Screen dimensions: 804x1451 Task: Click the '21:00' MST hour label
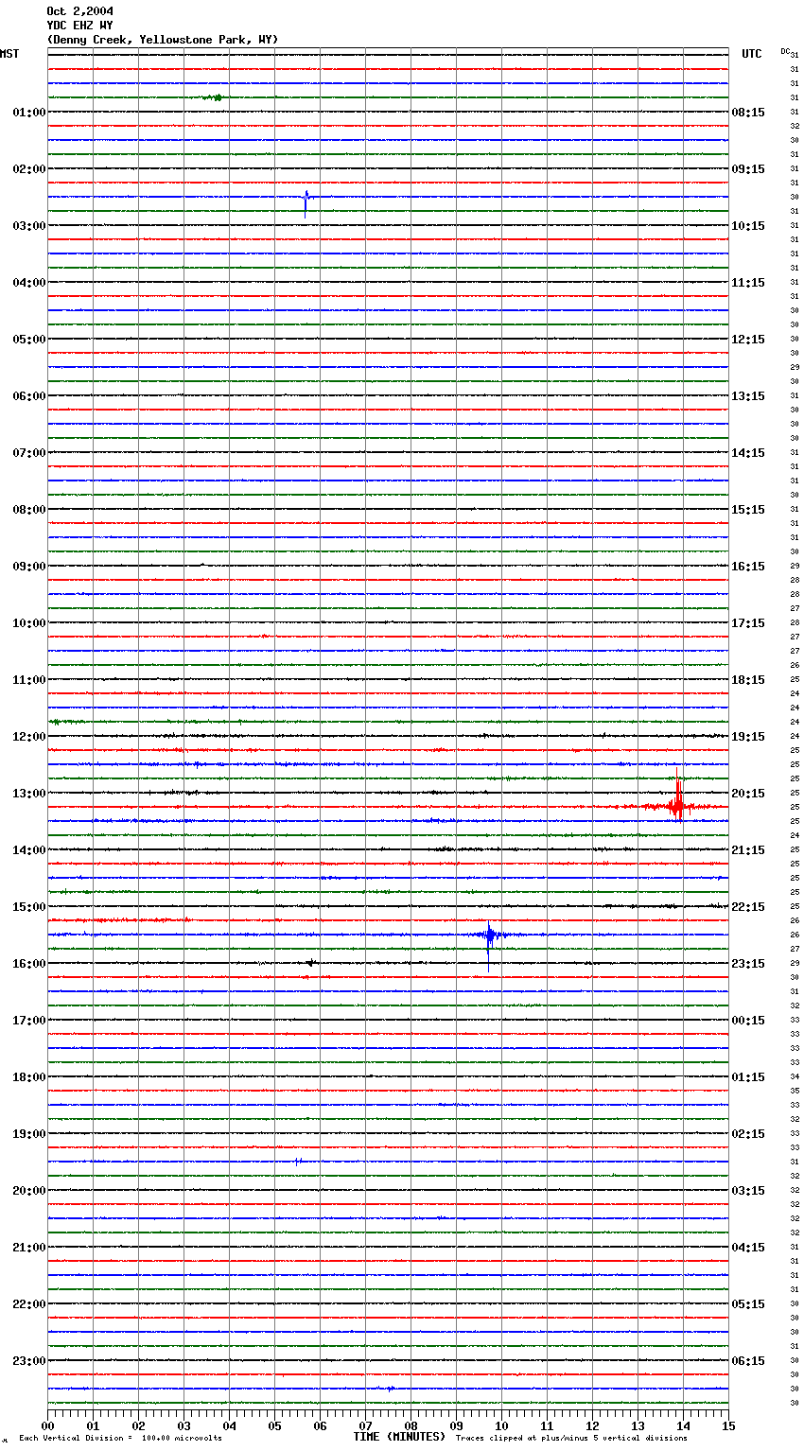[x=28, y=1248]
